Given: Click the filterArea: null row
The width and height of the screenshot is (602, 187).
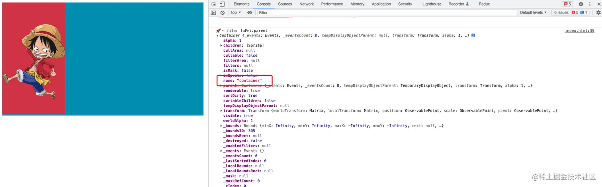Looking at the screenshot, I should [x=242, y=60].
